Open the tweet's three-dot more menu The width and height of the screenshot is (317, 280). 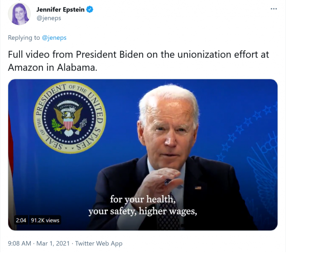[x=274, y=9]
